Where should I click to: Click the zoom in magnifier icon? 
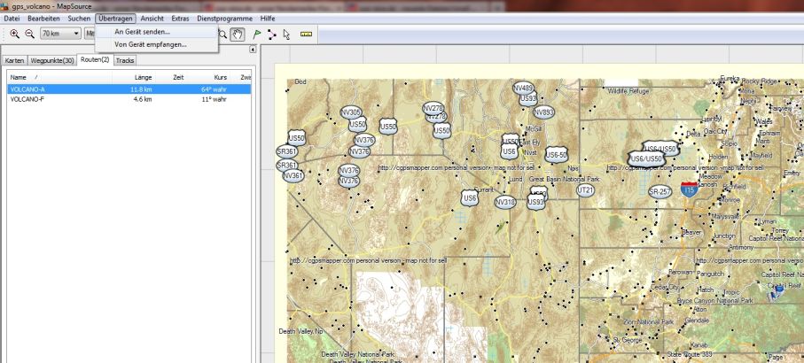[x=14, y=34]
